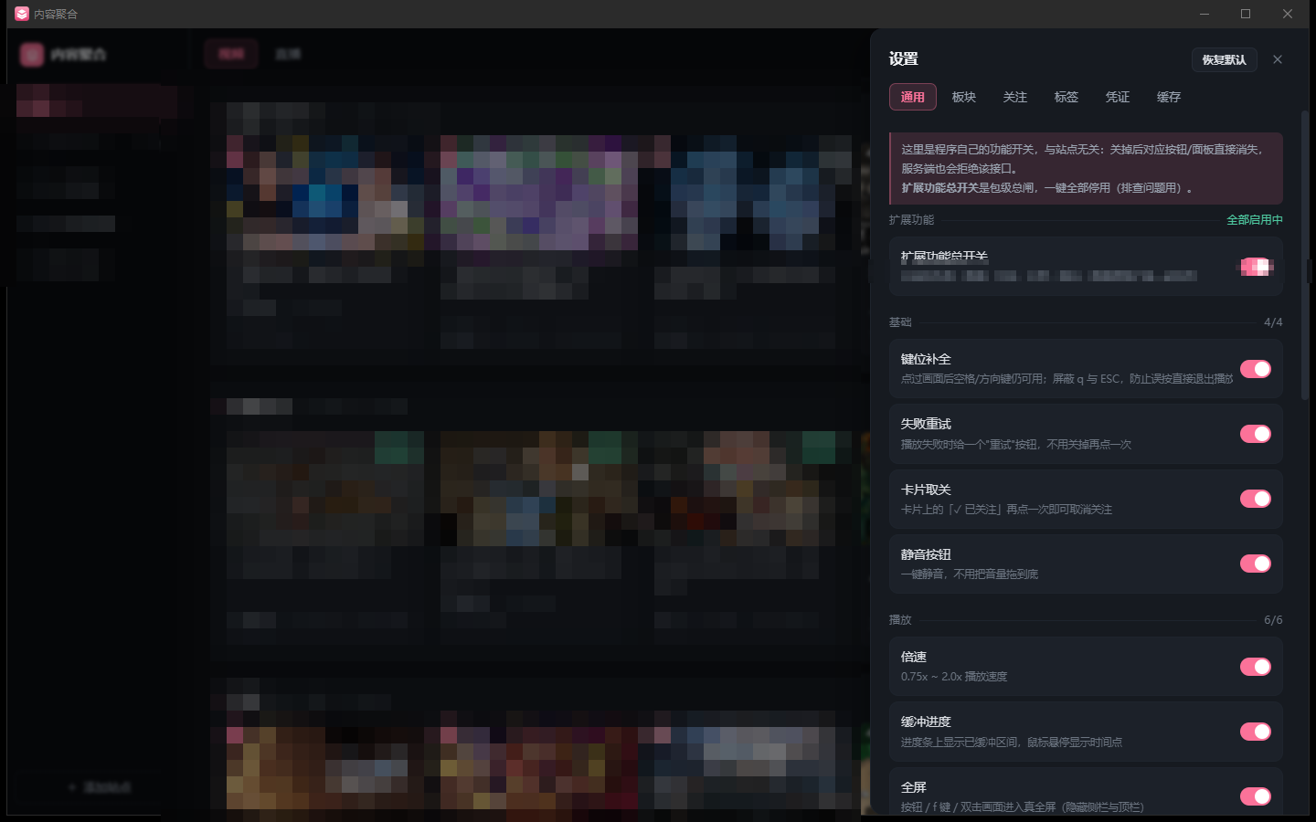
Task: Switch to the 通用 tab
Action: point(913,97)
